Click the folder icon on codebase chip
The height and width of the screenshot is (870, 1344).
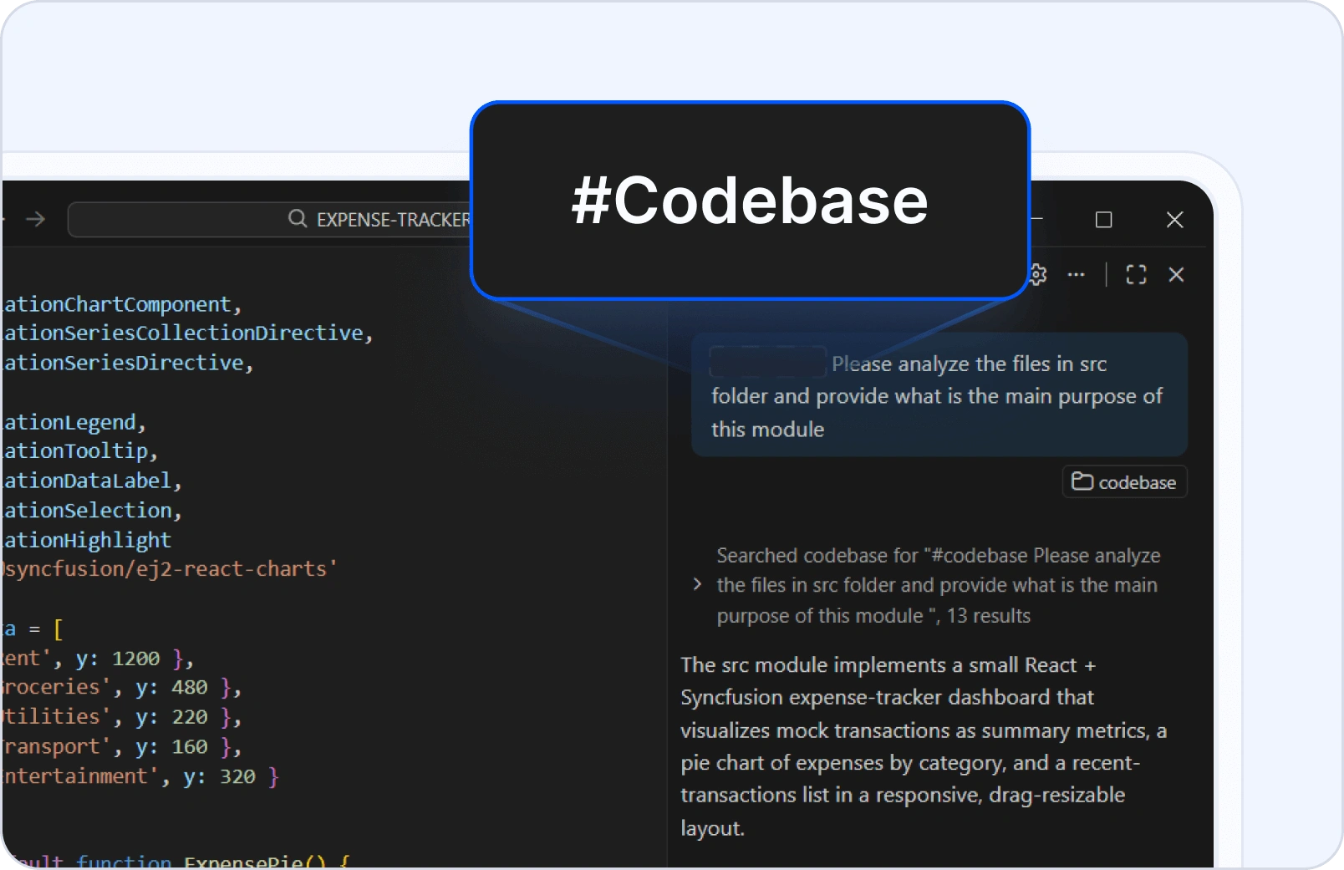click(x=1082, y=481)
